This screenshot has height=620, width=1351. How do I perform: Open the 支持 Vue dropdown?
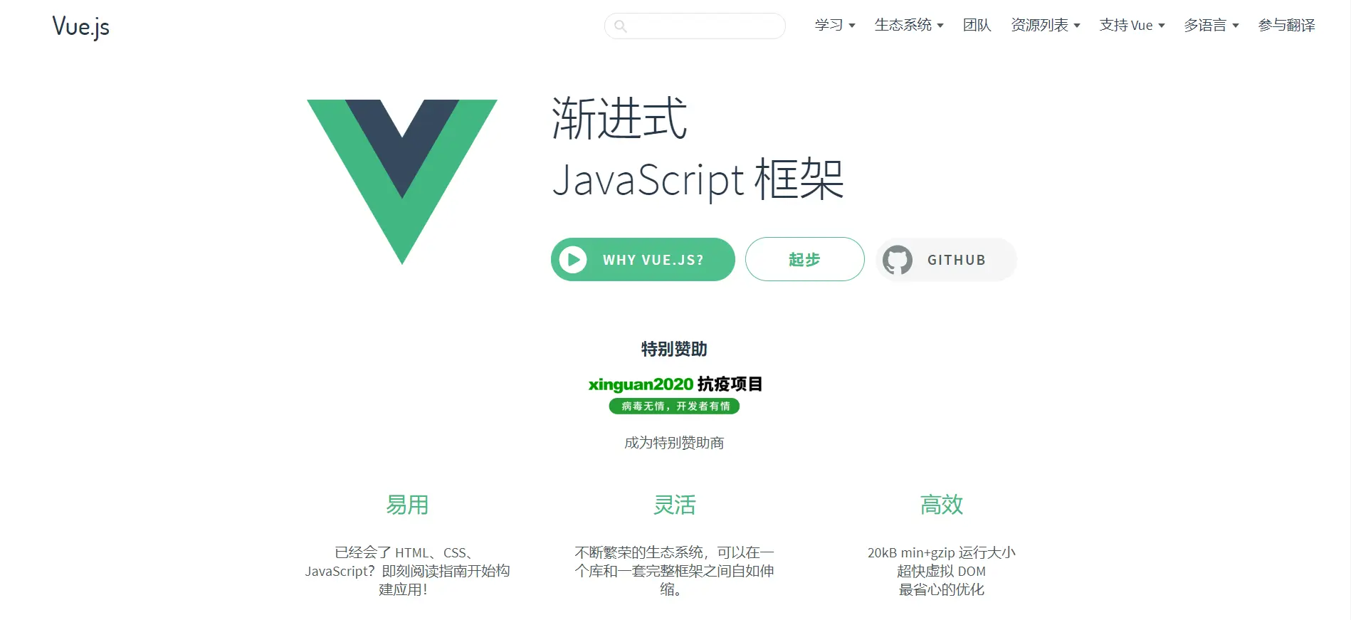[x=1132, y=25]
